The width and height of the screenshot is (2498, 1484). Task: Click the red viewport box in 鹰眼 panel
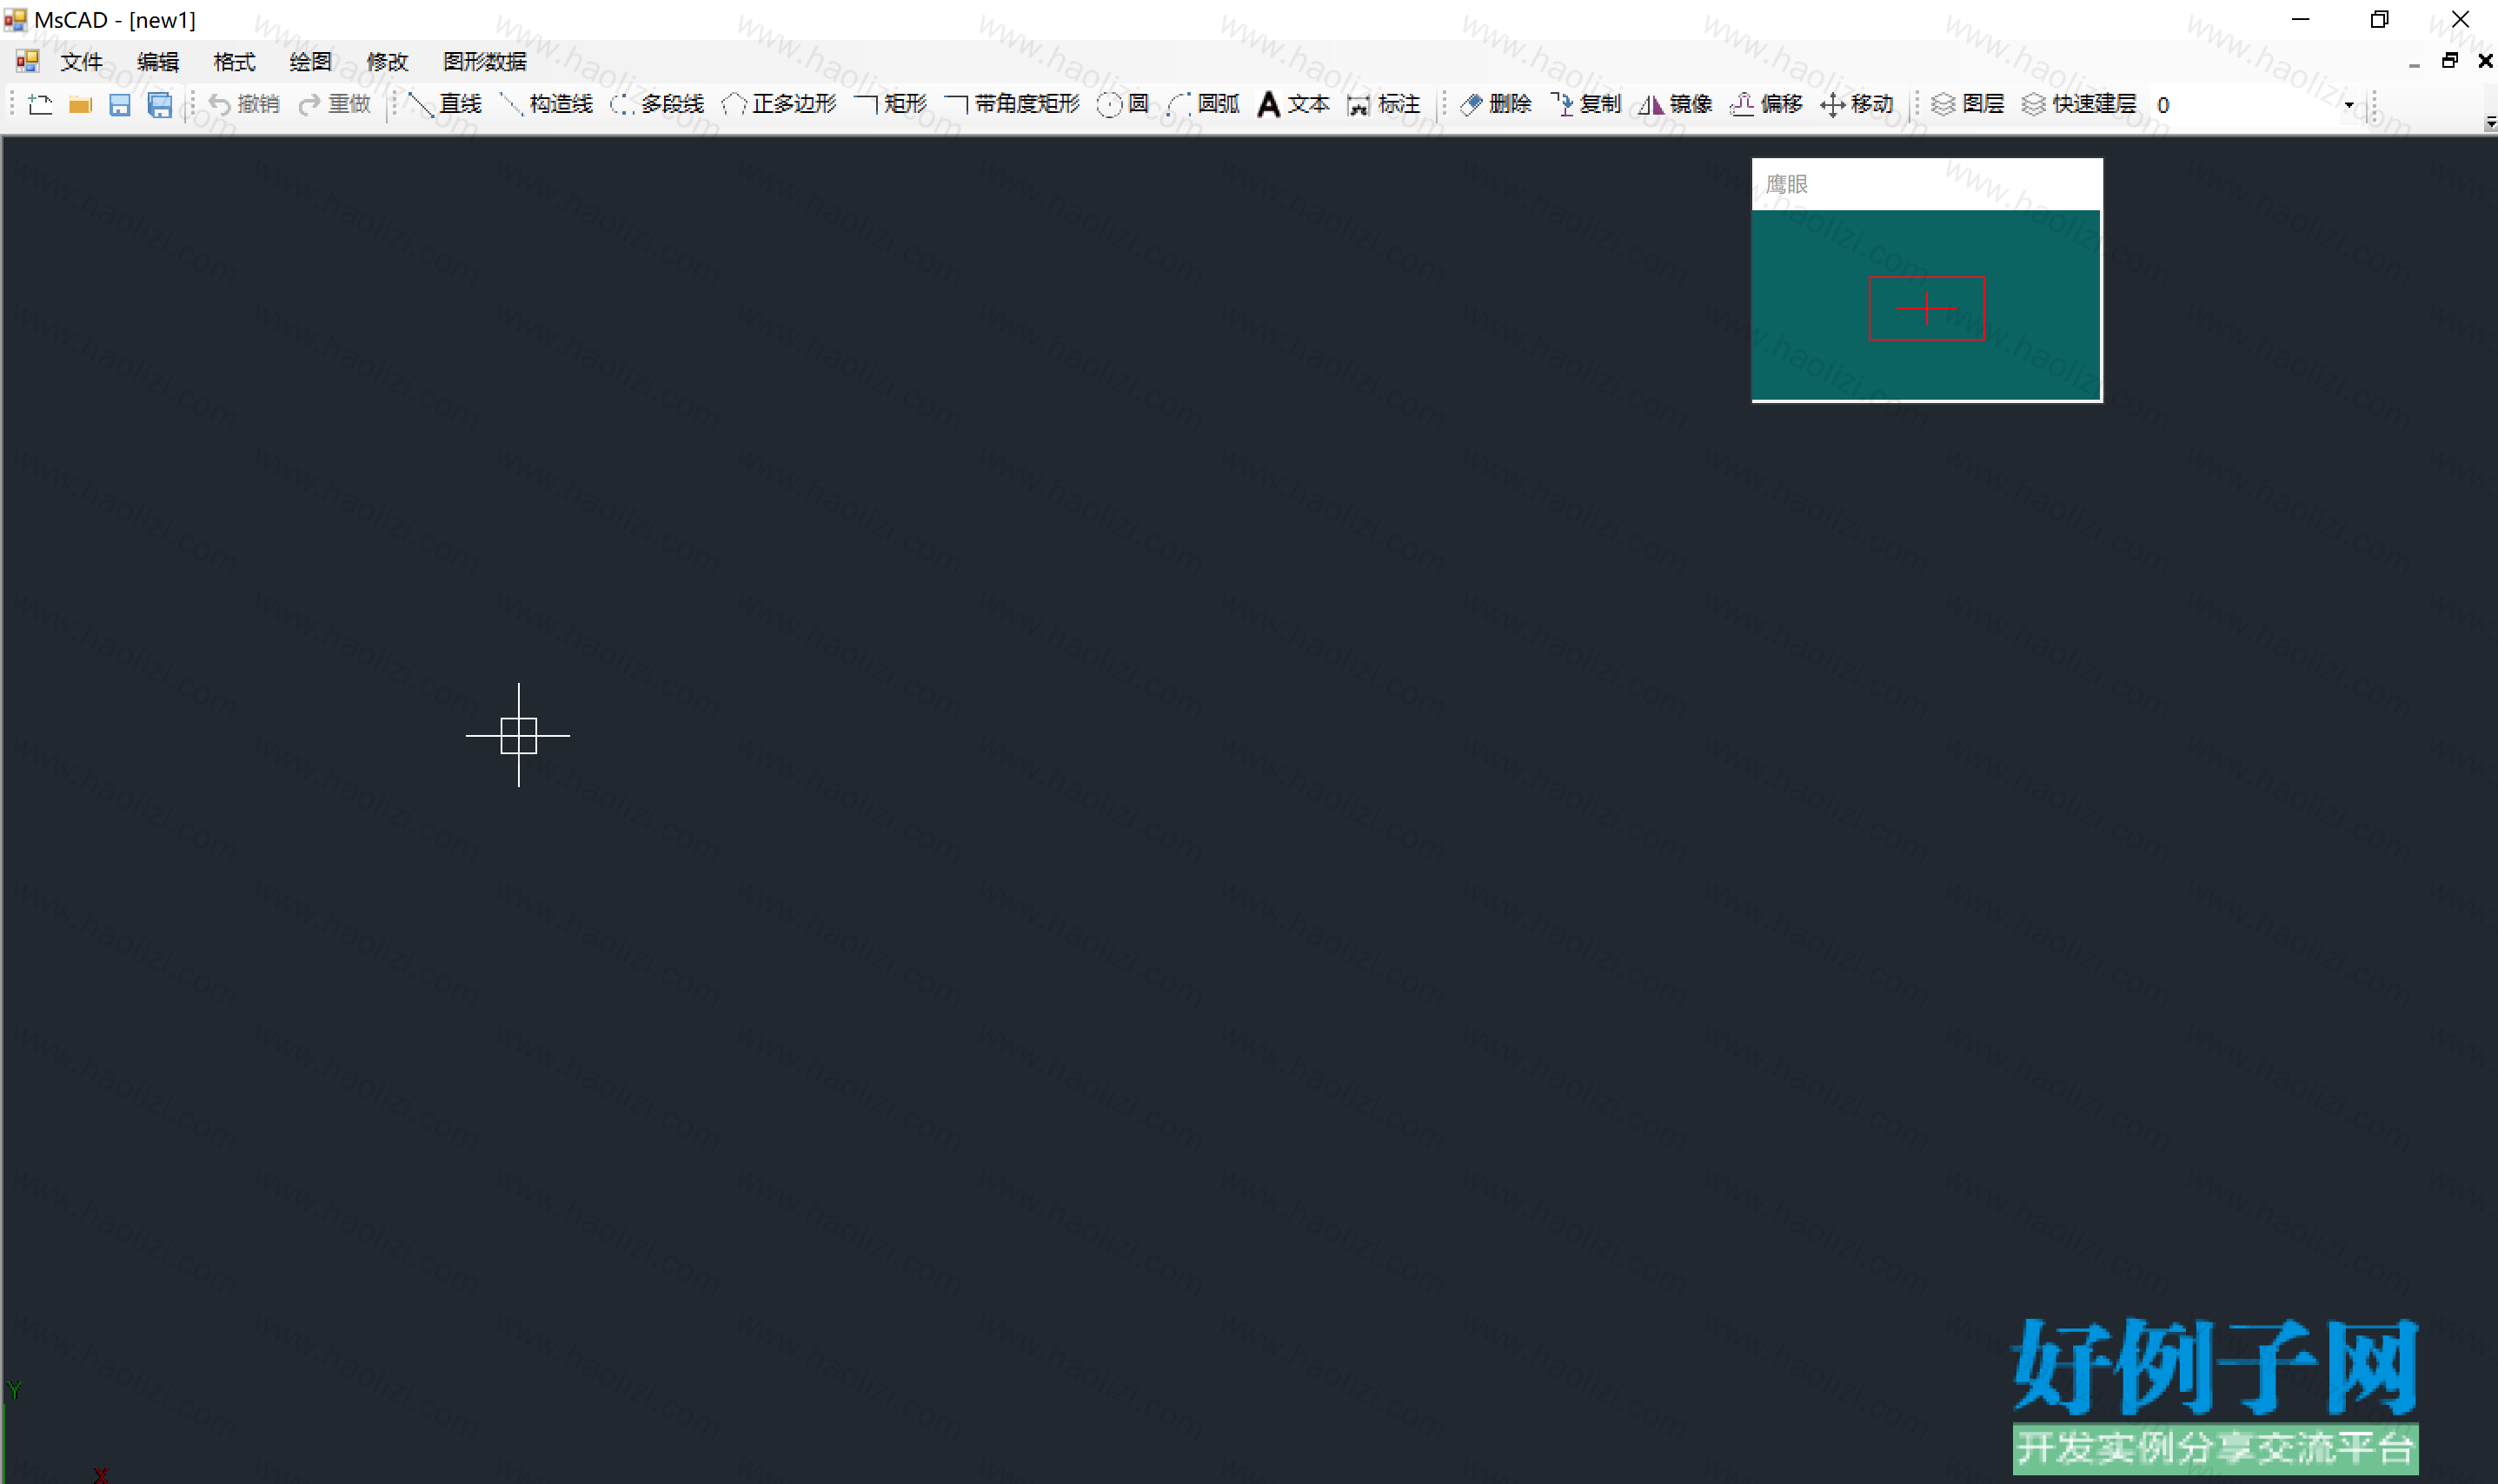(x=1927, y=308)
